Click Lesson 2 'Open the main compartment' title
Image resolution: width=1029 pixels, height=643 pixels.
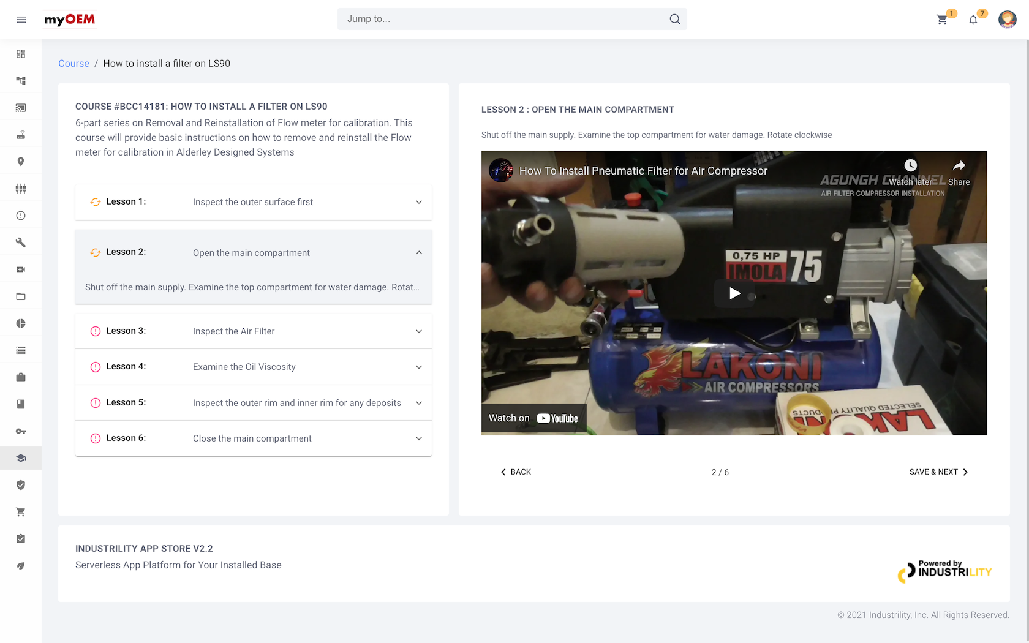251,253
